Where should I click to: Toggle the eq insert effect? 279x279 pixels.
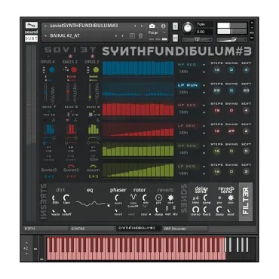(x=90, y=190)
